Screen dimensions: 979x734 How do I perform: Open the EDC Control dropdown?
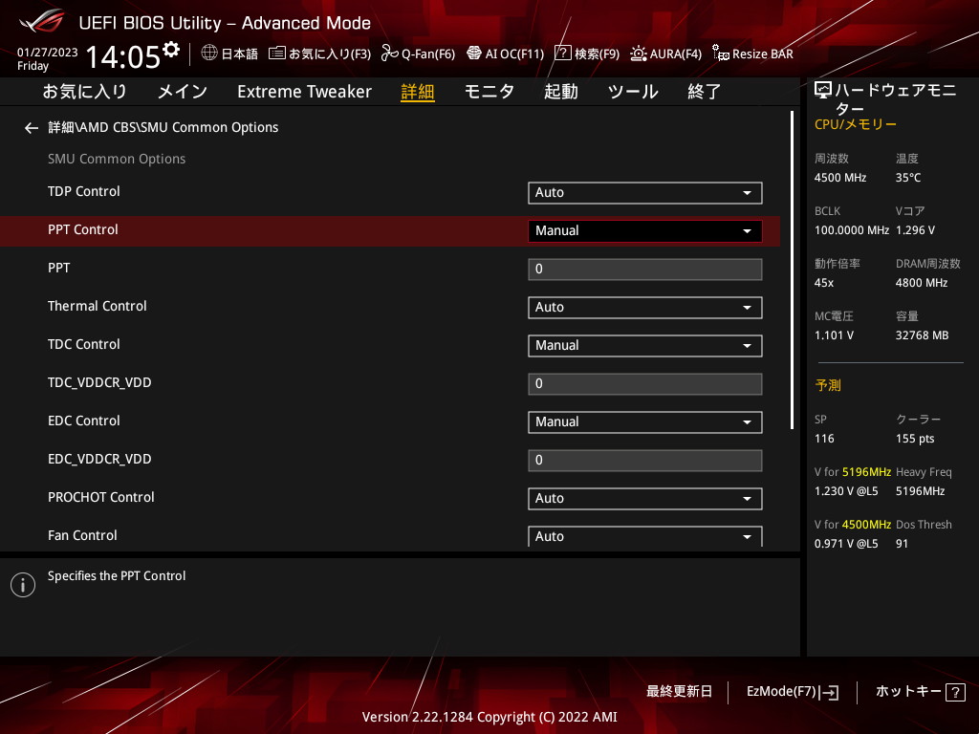click(645, 421)
